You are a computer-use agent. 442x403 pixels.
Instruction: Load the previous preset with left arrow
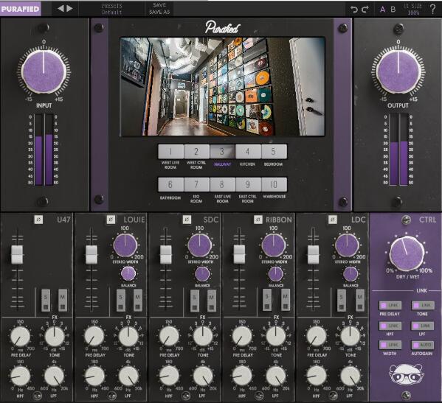61,8
